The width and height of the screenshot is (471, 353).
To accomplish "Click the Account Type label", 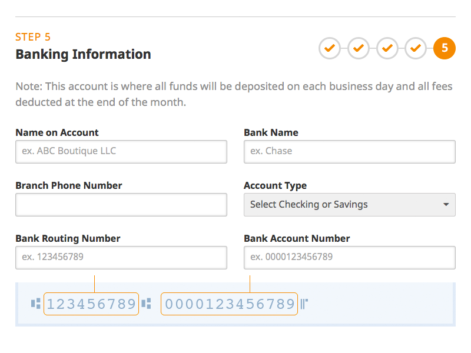I will tap(275, 185).
